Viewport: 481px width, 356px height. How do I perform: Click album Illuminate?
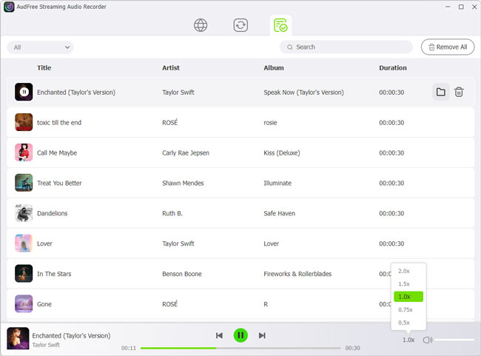coord(277,184)
